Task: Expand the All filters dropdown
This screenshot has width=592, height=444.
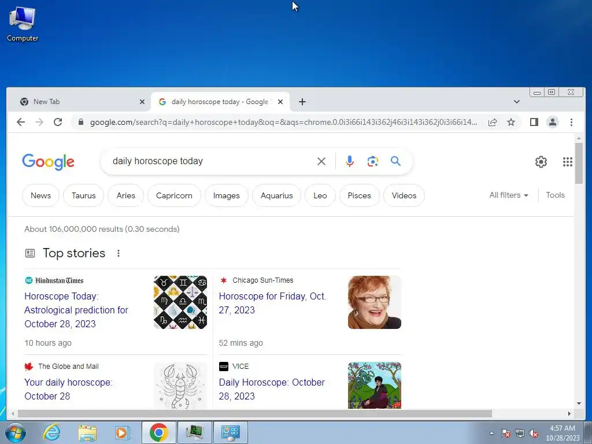Action: [509, 195]
